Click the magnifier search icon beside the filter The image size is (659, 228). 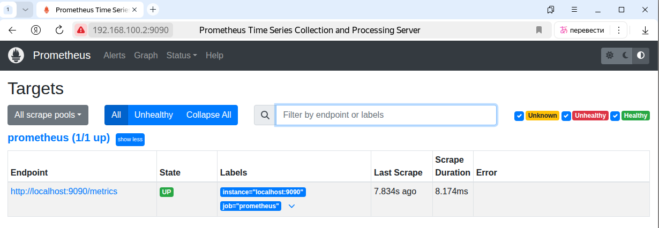pyautogui.click(x=265, y=115)
